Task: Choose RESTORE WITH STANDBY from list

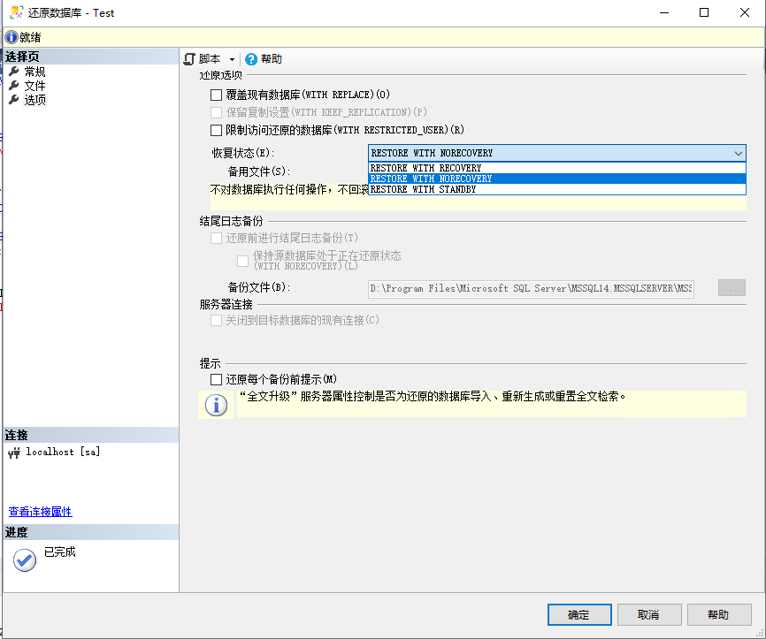Action: 557,189
